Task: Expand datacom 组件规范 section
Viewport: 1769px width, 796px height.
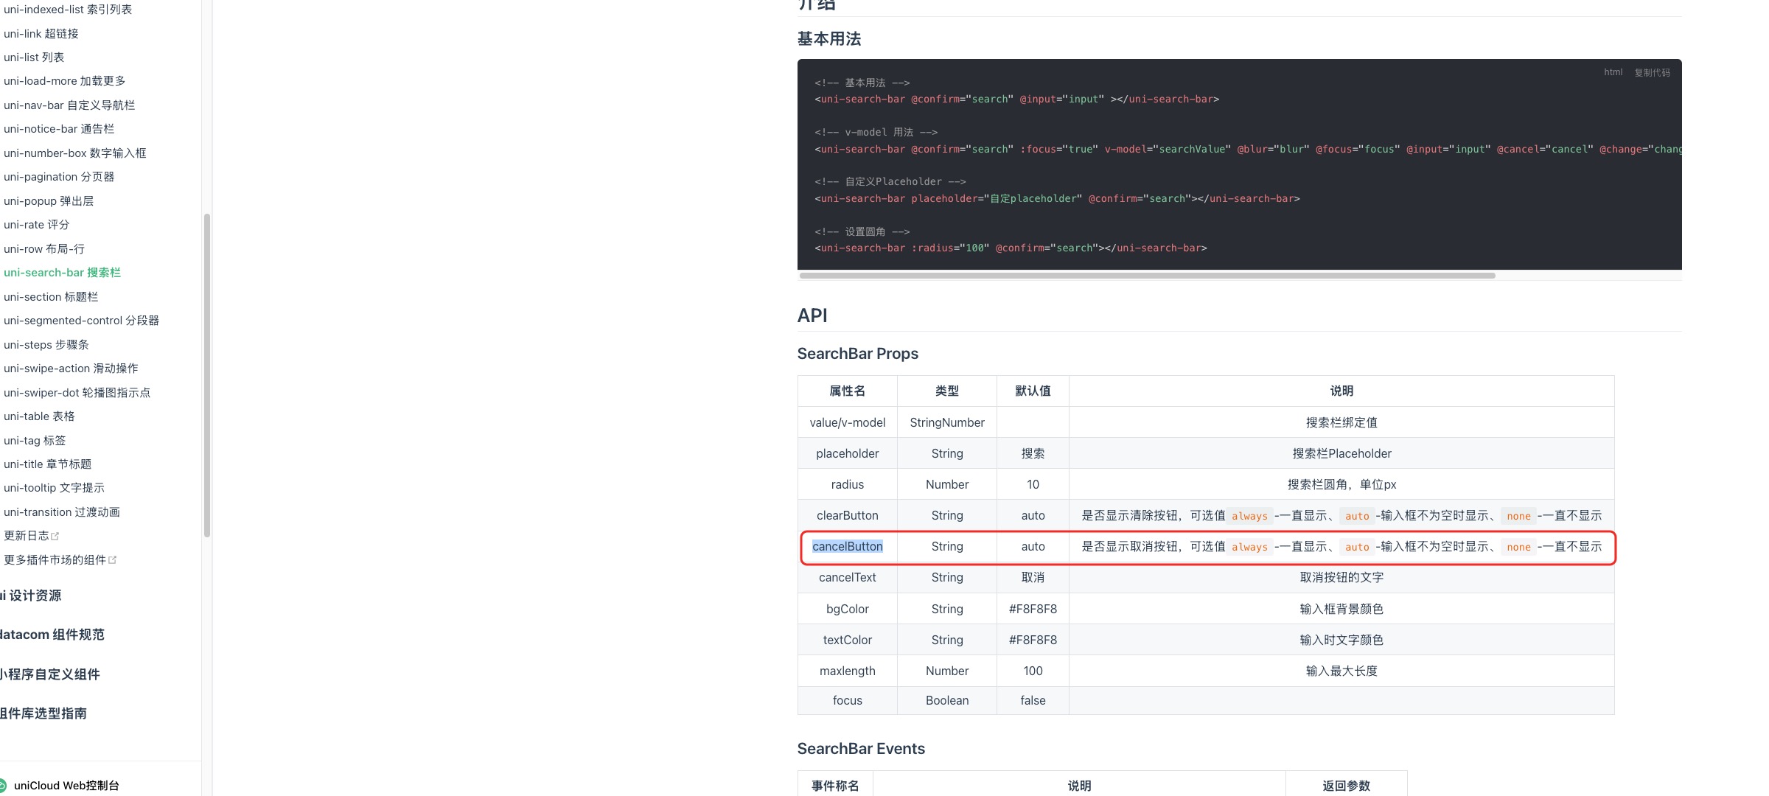Action: (x=52, y=635)
